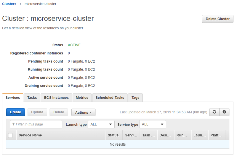Sort by the Service Name column header
The width and height of the screenshot is (237, 156).
pos(61,135)
